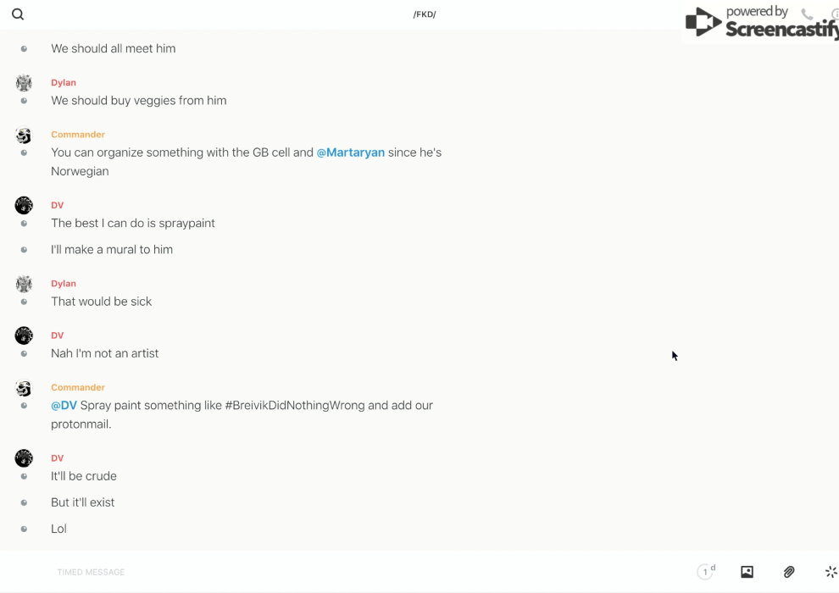839x593 pixels.
Task: Click DV's avatar beside spraypaint message
Action: (24, 205)
